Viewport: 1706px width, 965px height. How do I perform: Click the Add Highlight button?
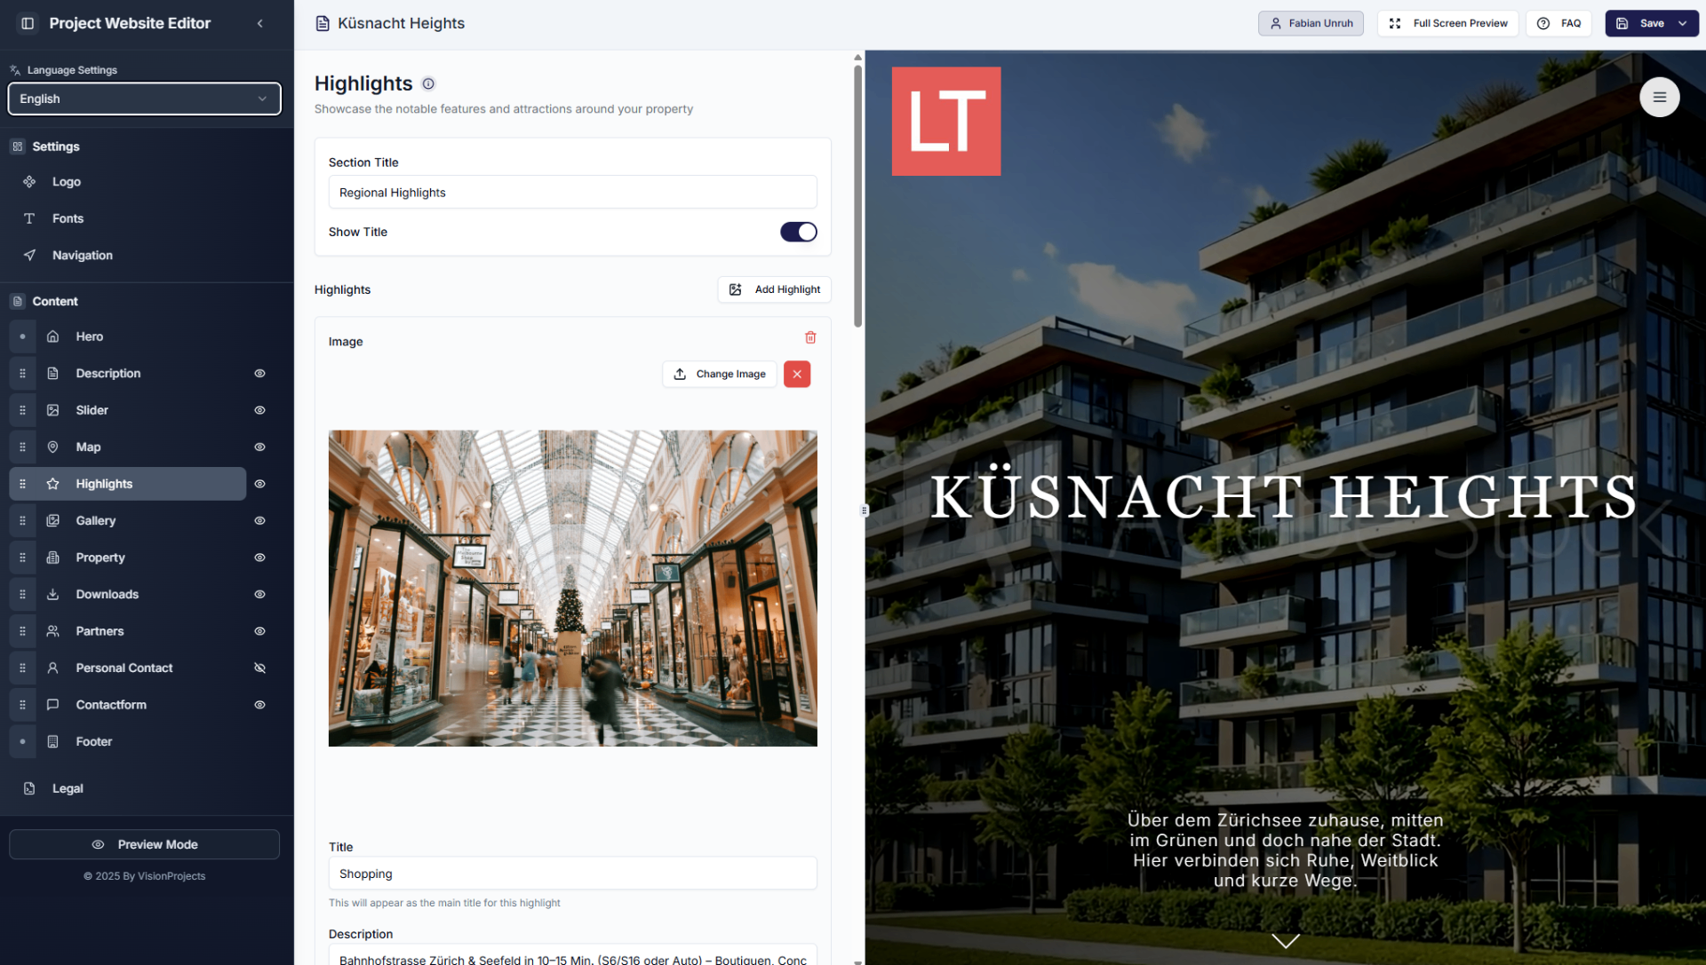pos(774,289)
